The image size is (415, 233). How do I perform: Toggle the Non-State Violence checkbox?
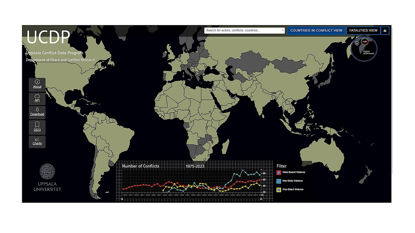click(x=279, y=181)
